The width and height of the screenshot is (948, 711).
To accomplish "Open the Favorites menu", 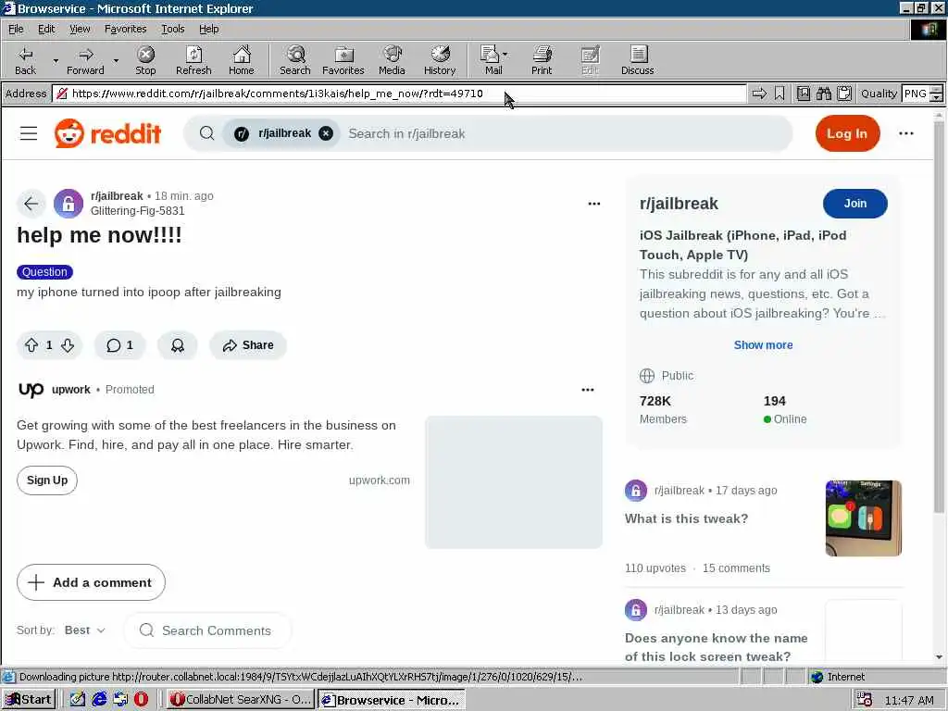I will tap(125, 29).
